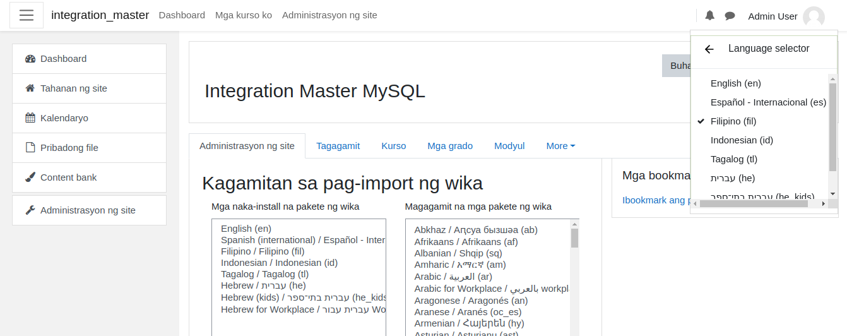Open Administrasyon ng site in sidebar

(89, 210)
